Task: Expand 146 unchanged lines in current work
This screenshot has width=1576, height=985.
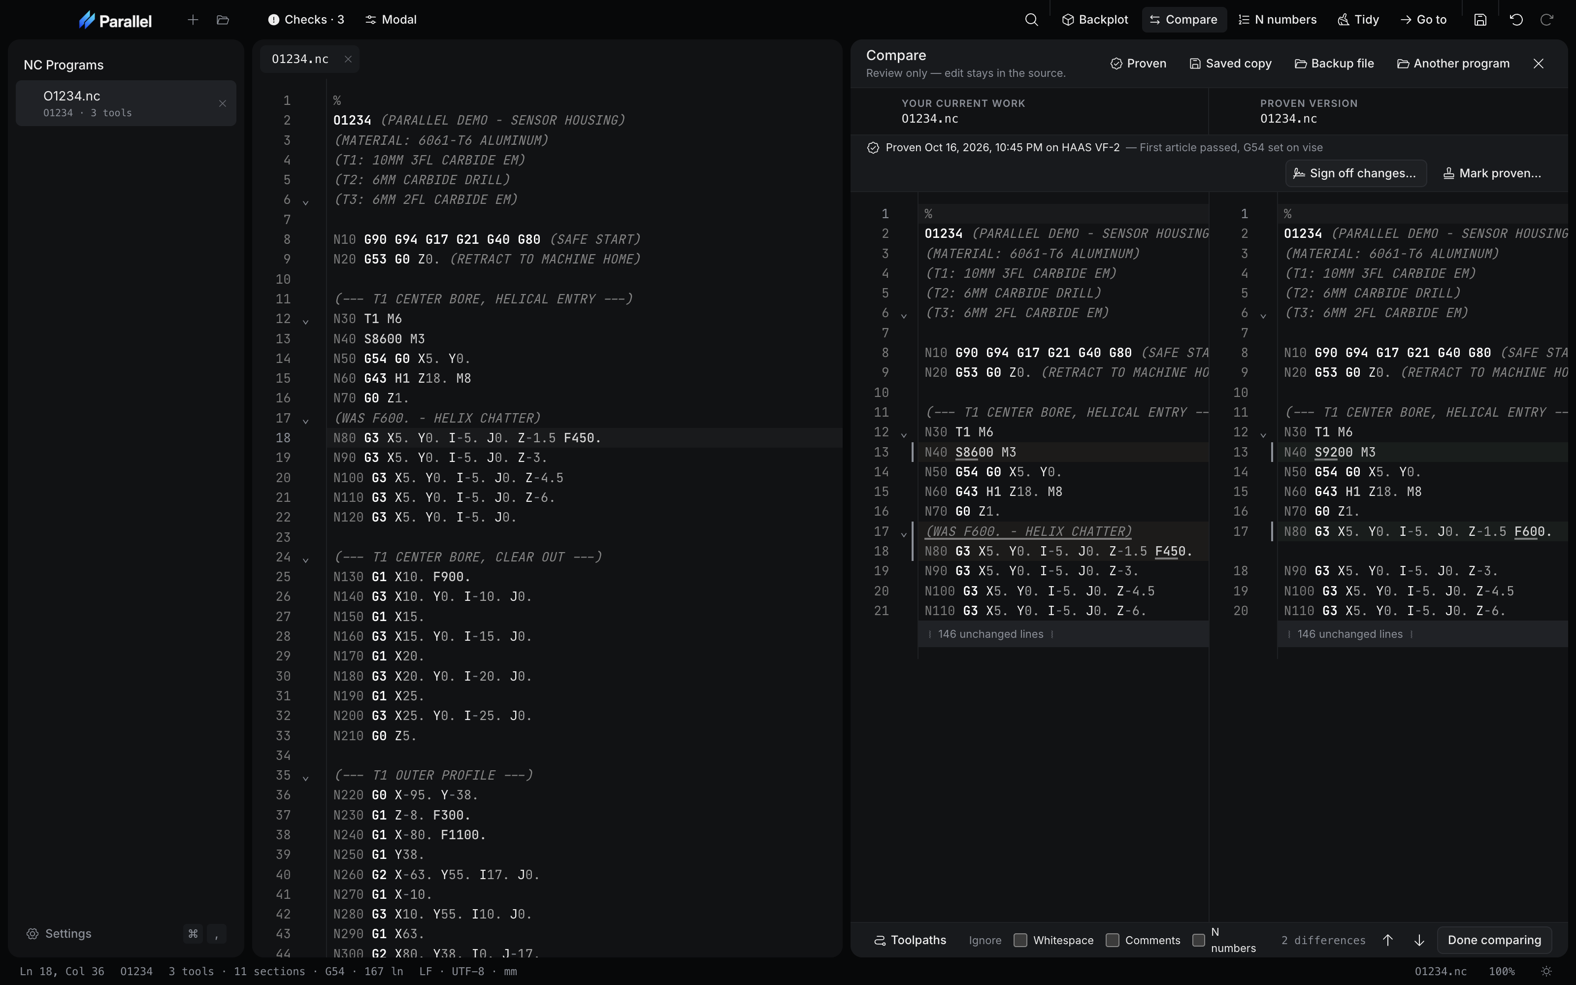Action: 1063,634
